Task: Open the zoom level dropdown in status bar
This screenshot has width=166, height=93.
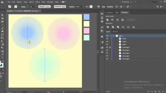Action: (14, 92)
